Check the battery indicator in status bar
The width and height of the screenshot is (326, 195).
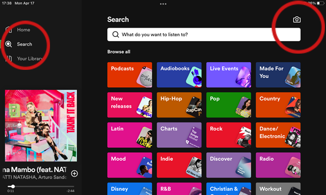(320, 3)
